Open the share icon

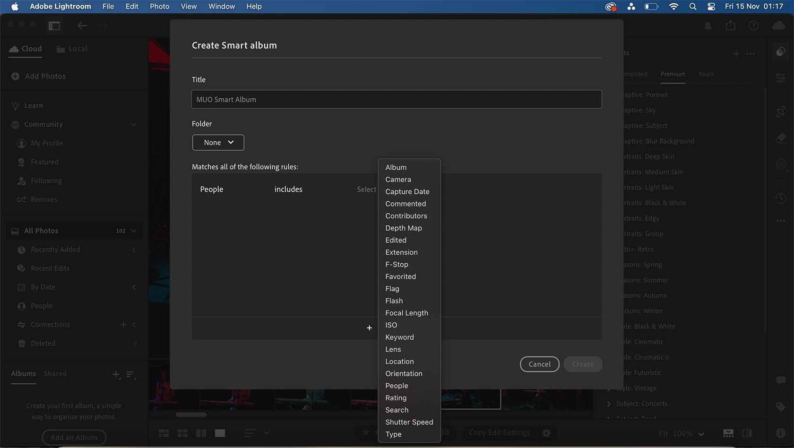click(x=731, y=26)
